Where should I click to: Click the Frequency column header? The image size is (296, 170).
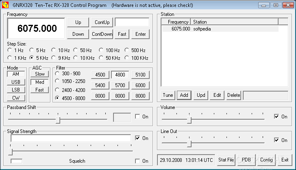(x=176, y=22)
